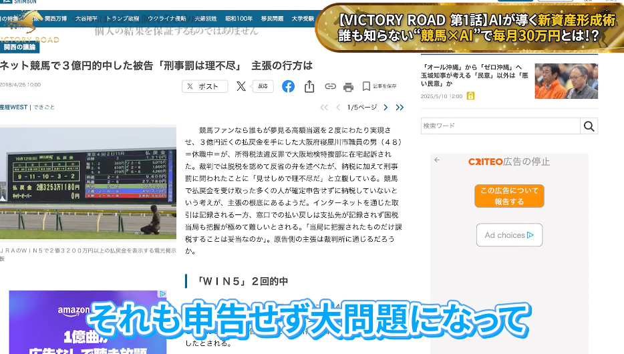Click the large X logo icon

[241, 86]
